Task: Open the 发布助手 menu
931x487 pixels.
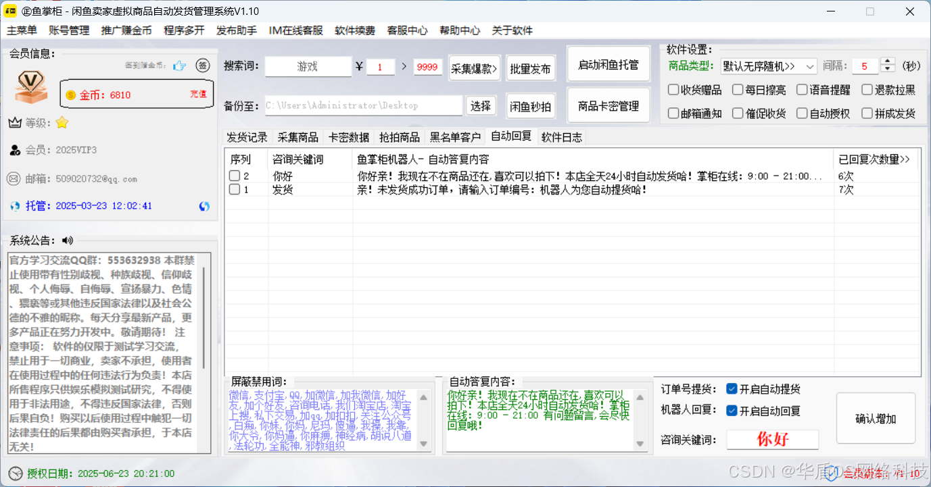Action: (237, 30)
